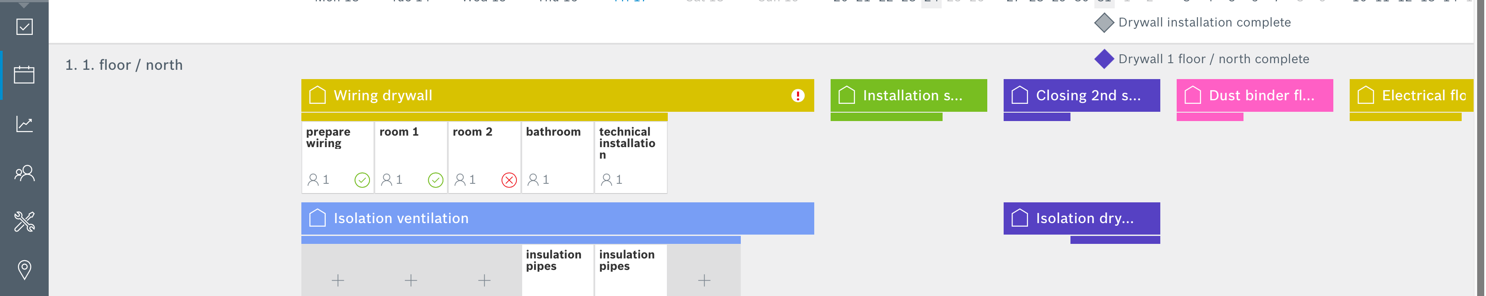1486x296 pixels.
Task: Click the red warning icon on Wiring drywall
Action: (x=798, y=95)
